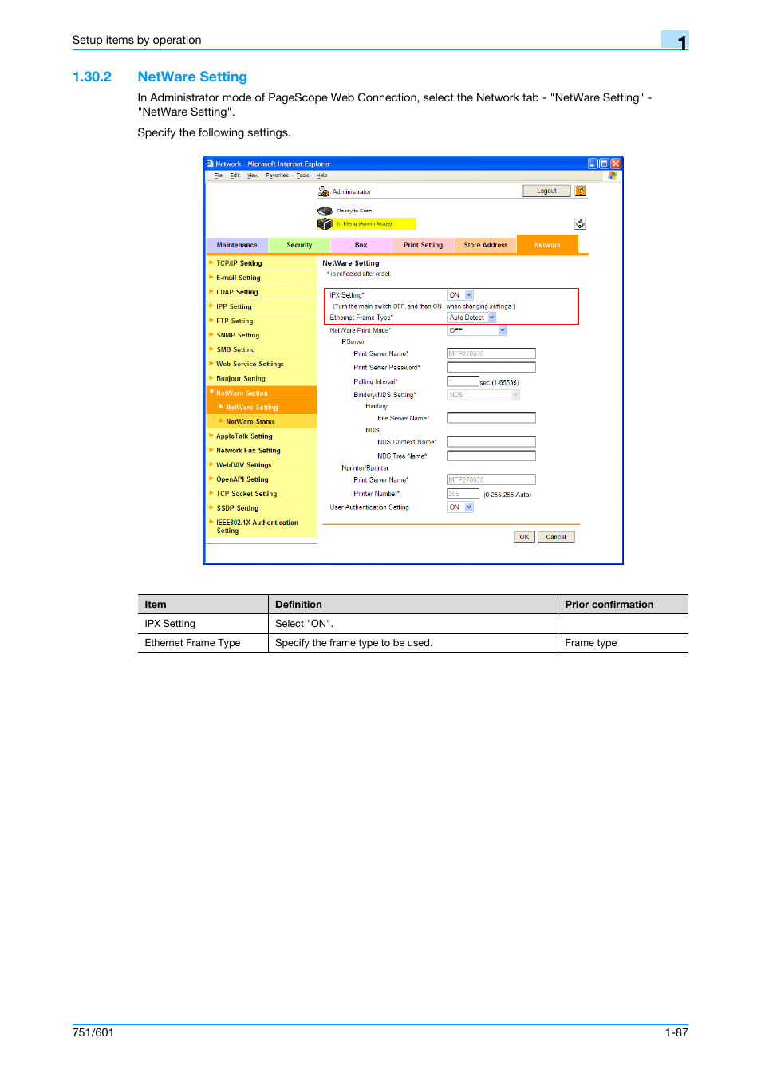Open the User Authentication Setting dropdown
The height and width of the screenshot is (1077, 761).
pyautogui.click(x=469, y=507)
